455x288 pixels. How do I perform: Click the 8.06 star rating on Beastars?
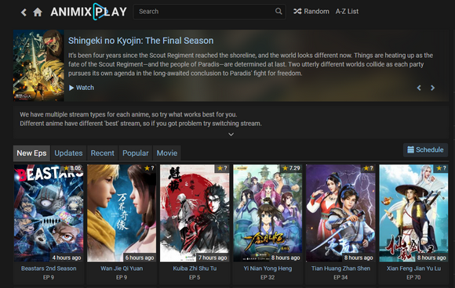pos(72,168)
